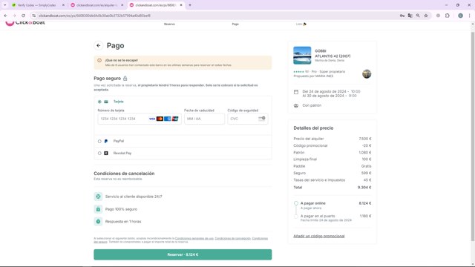Click the Gobbi Atlantis 42 boat thumbnail
This screenshot has width=475, height=267.
302,56
